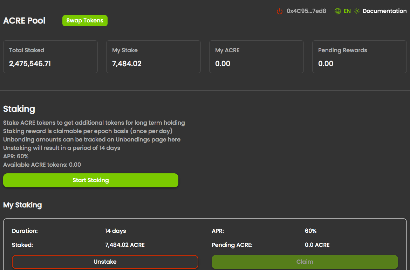Toggle light theme with the sun icon
The image size is (410, 270).
coord(357,11)
